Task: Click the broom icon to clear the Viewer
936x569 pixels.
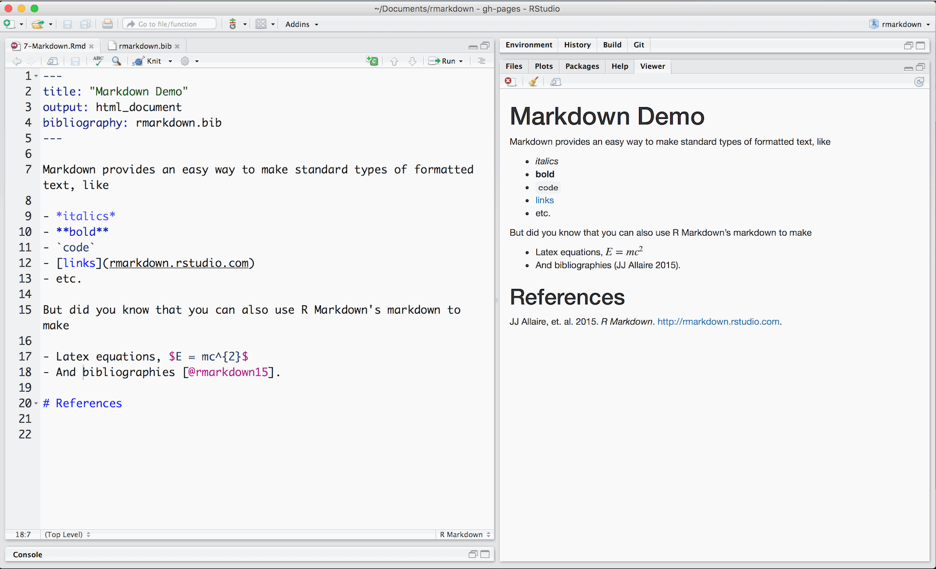Action: pos(533,81)
